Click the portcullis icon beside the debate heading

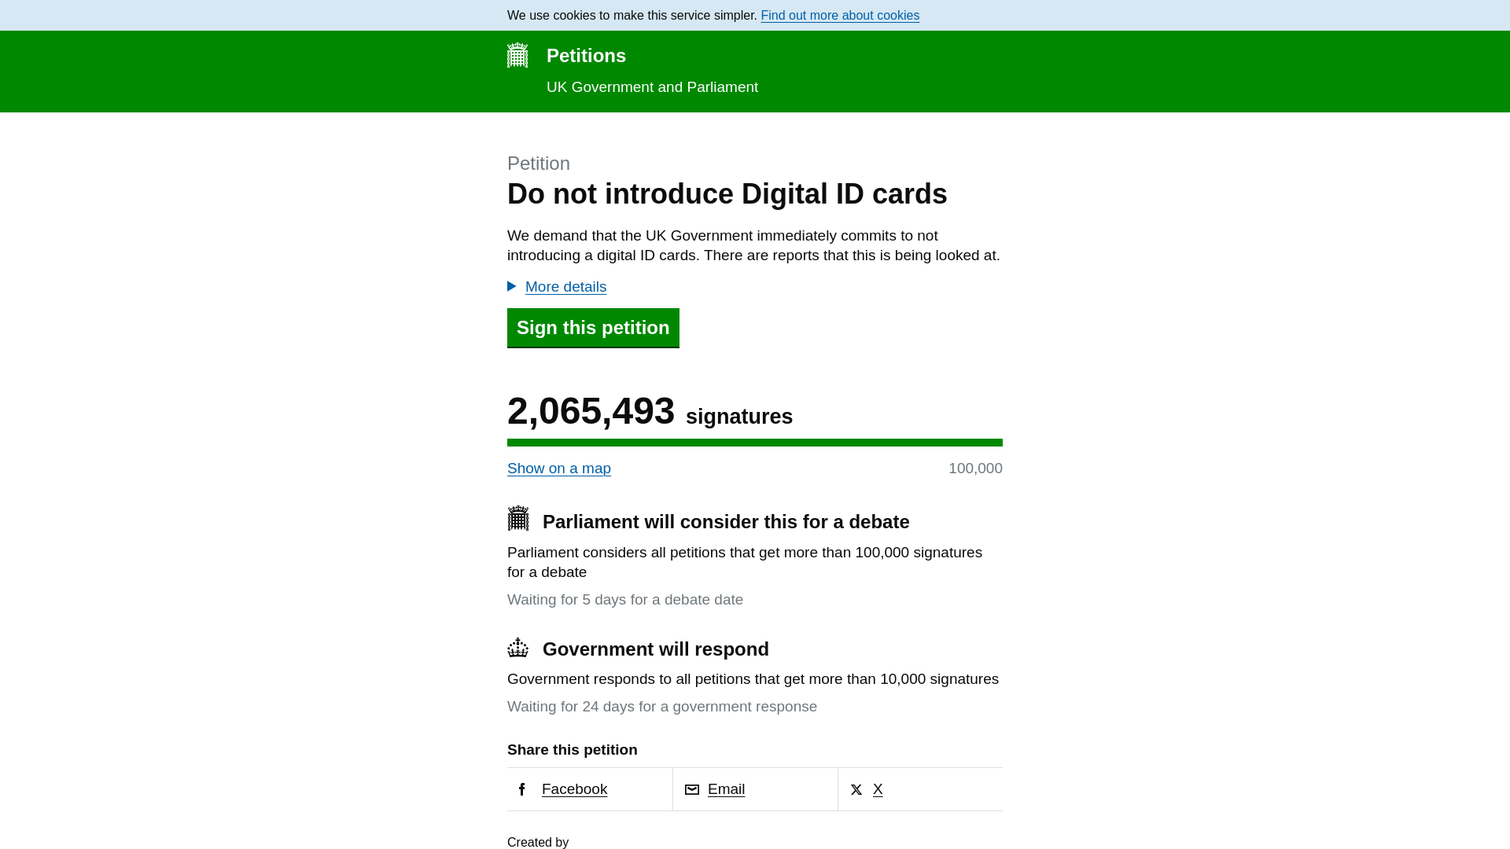[518, 519]
